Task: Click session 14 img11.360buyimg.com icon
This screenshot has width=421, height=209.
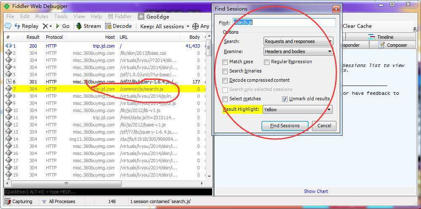Action: pyautogui.click(x=9, y=139)
